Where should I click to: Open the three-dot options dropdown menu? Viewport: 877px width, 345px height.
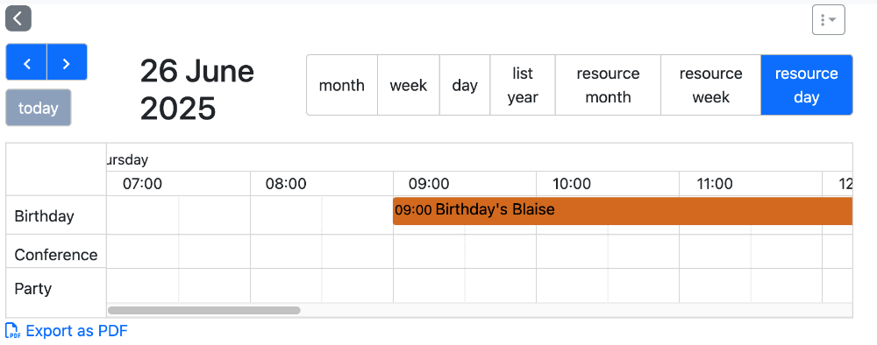click(829, 20)
